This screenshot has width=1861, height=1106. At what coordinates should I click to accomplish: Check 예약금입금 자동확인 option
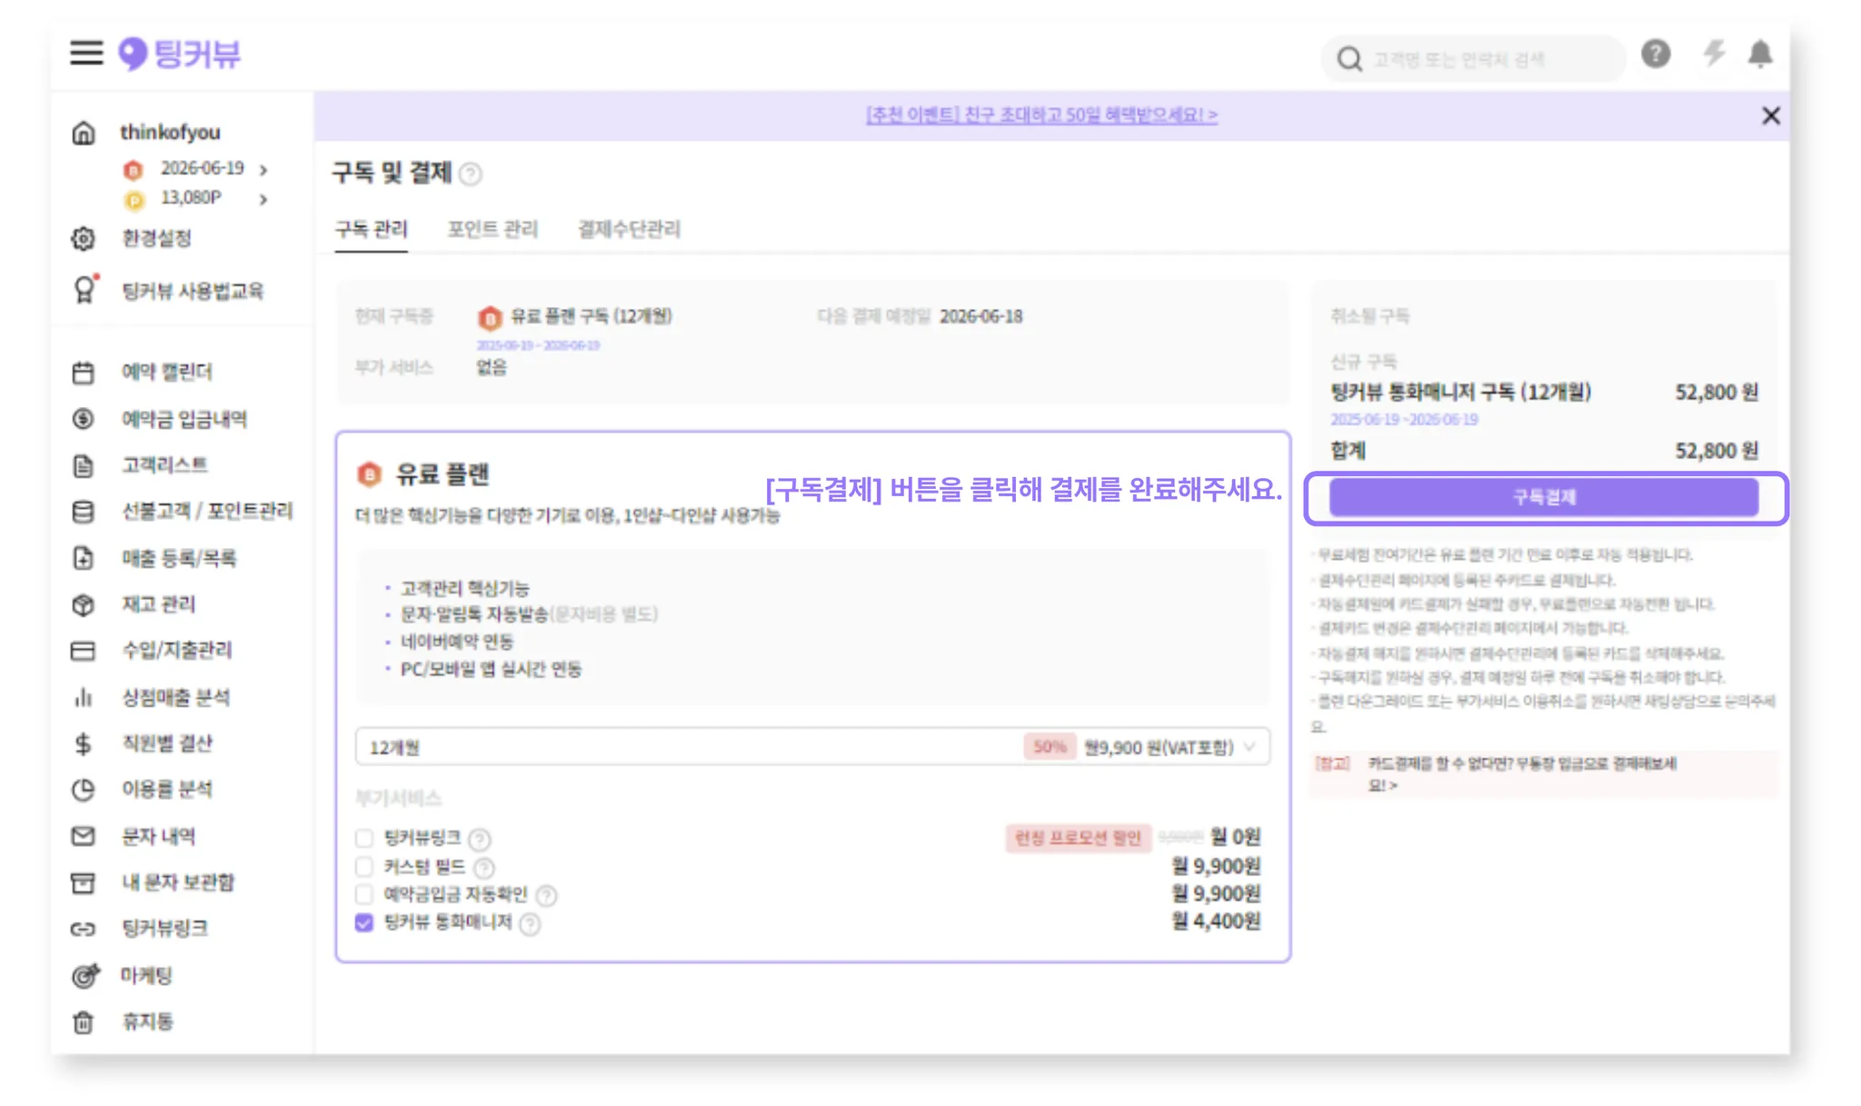[x=364, y=894]
